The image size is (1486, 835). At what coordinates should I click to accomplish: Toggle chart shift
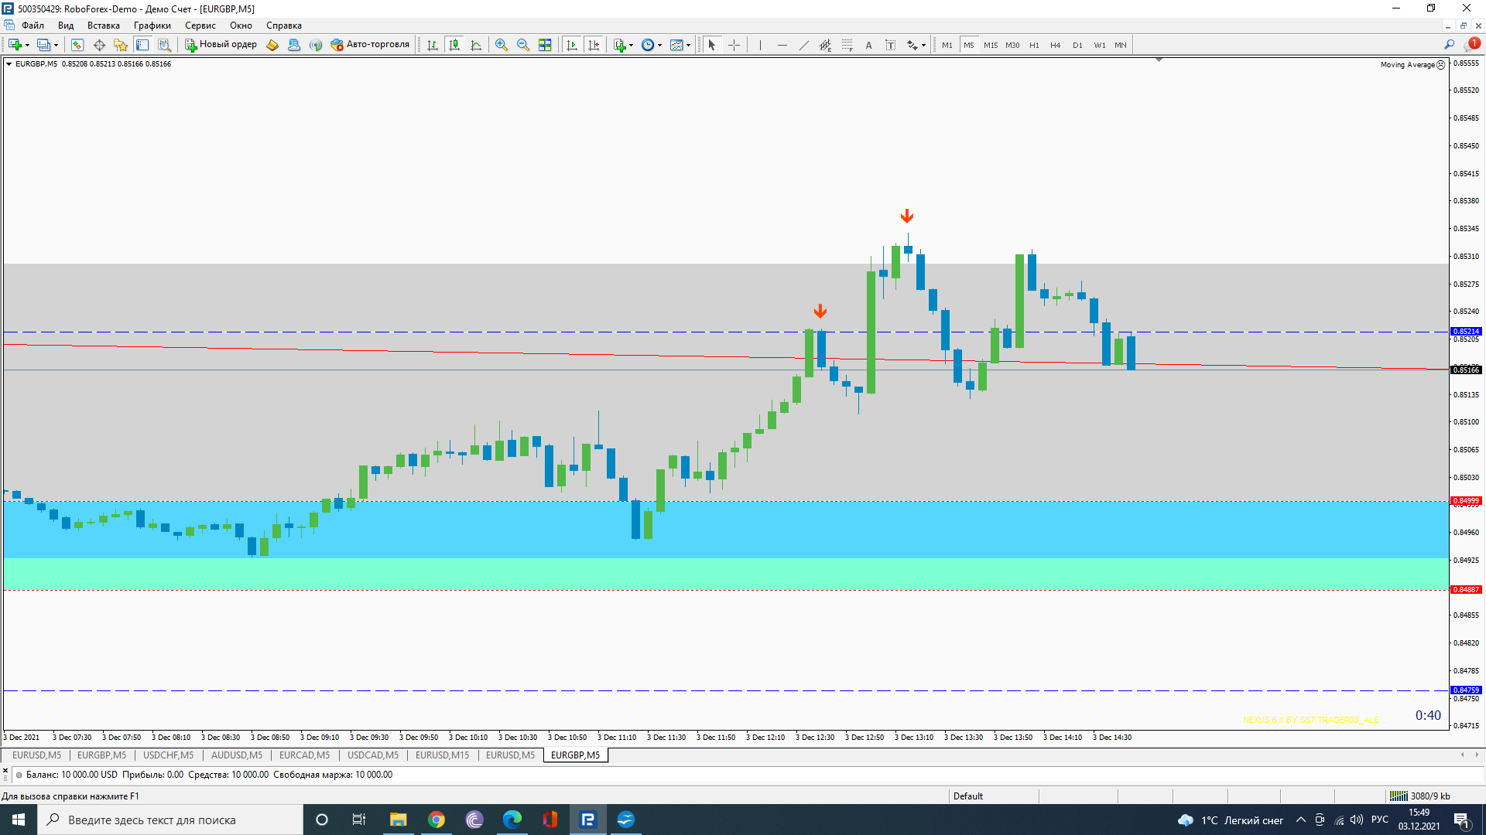click(x=594, y=45)
